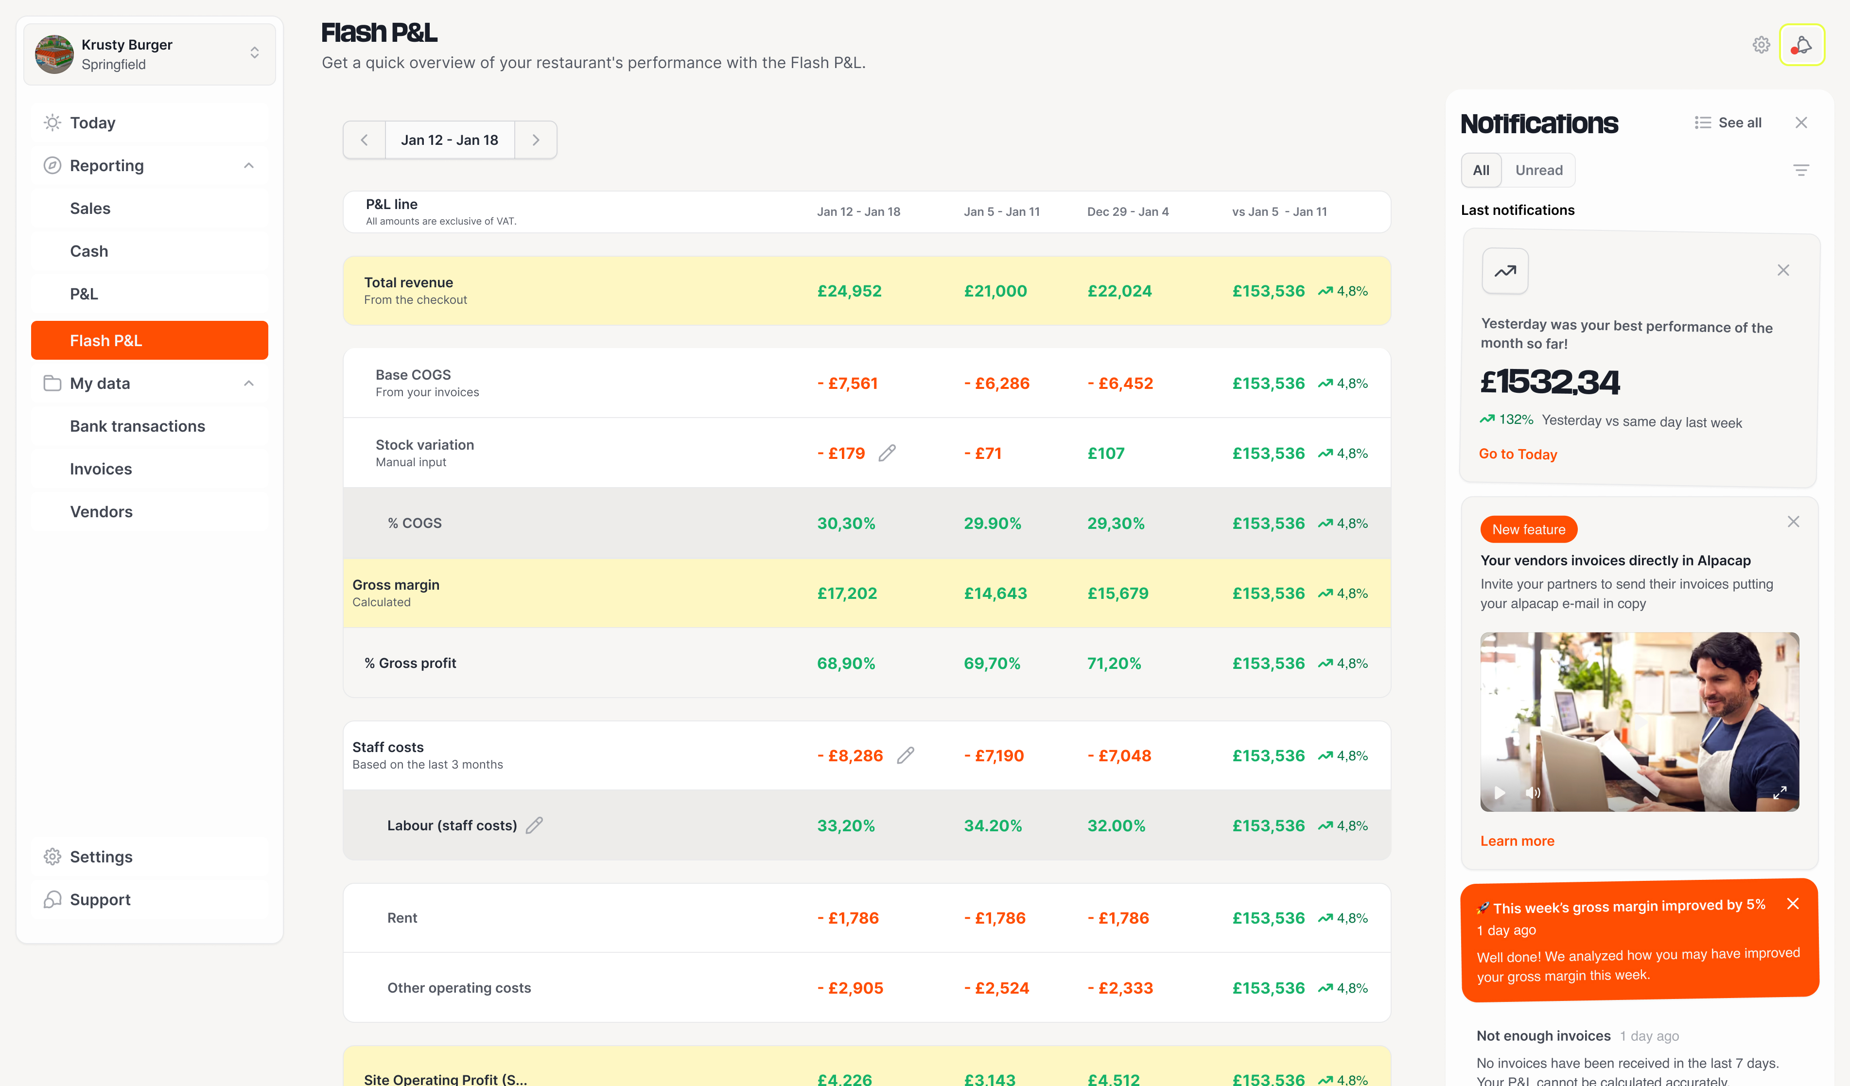Switch to the Unread notifications tab

1539,170
